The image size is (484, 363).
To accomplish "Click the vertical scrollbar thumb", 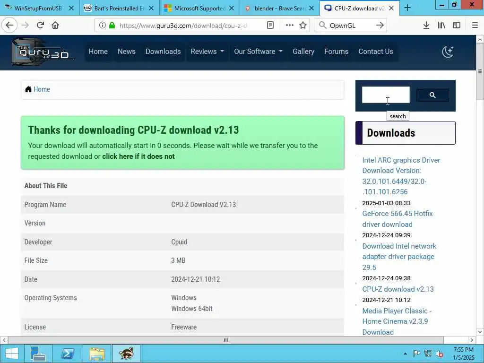I will [480, 72].
